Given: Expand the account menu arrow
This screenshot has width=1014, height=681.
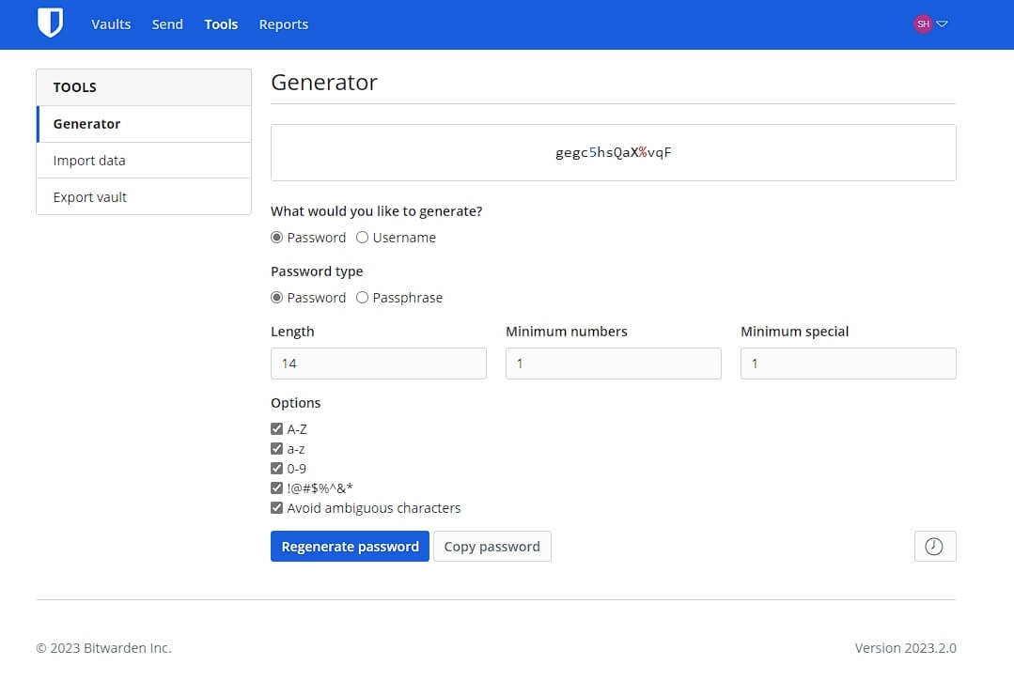Looking at the screenshot, I should (x=943, y=23).
